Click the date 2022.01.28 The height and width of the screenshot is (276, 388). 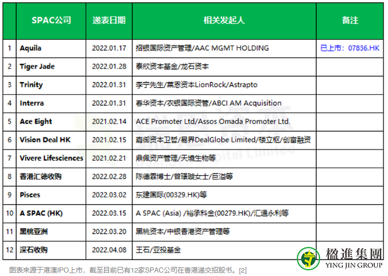click(x=109, y=66)
